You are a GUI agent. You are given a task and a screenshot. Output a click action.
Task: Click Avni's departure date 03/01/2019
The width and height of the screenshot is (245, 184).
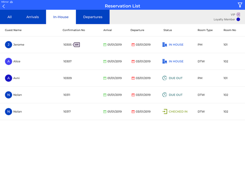coord(143,78)
